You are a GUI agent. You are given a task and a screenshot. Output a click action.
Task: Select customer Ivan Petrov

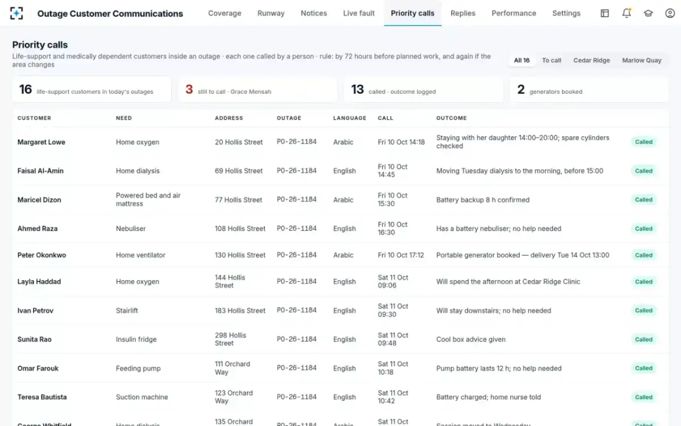[x=35, y=311]
